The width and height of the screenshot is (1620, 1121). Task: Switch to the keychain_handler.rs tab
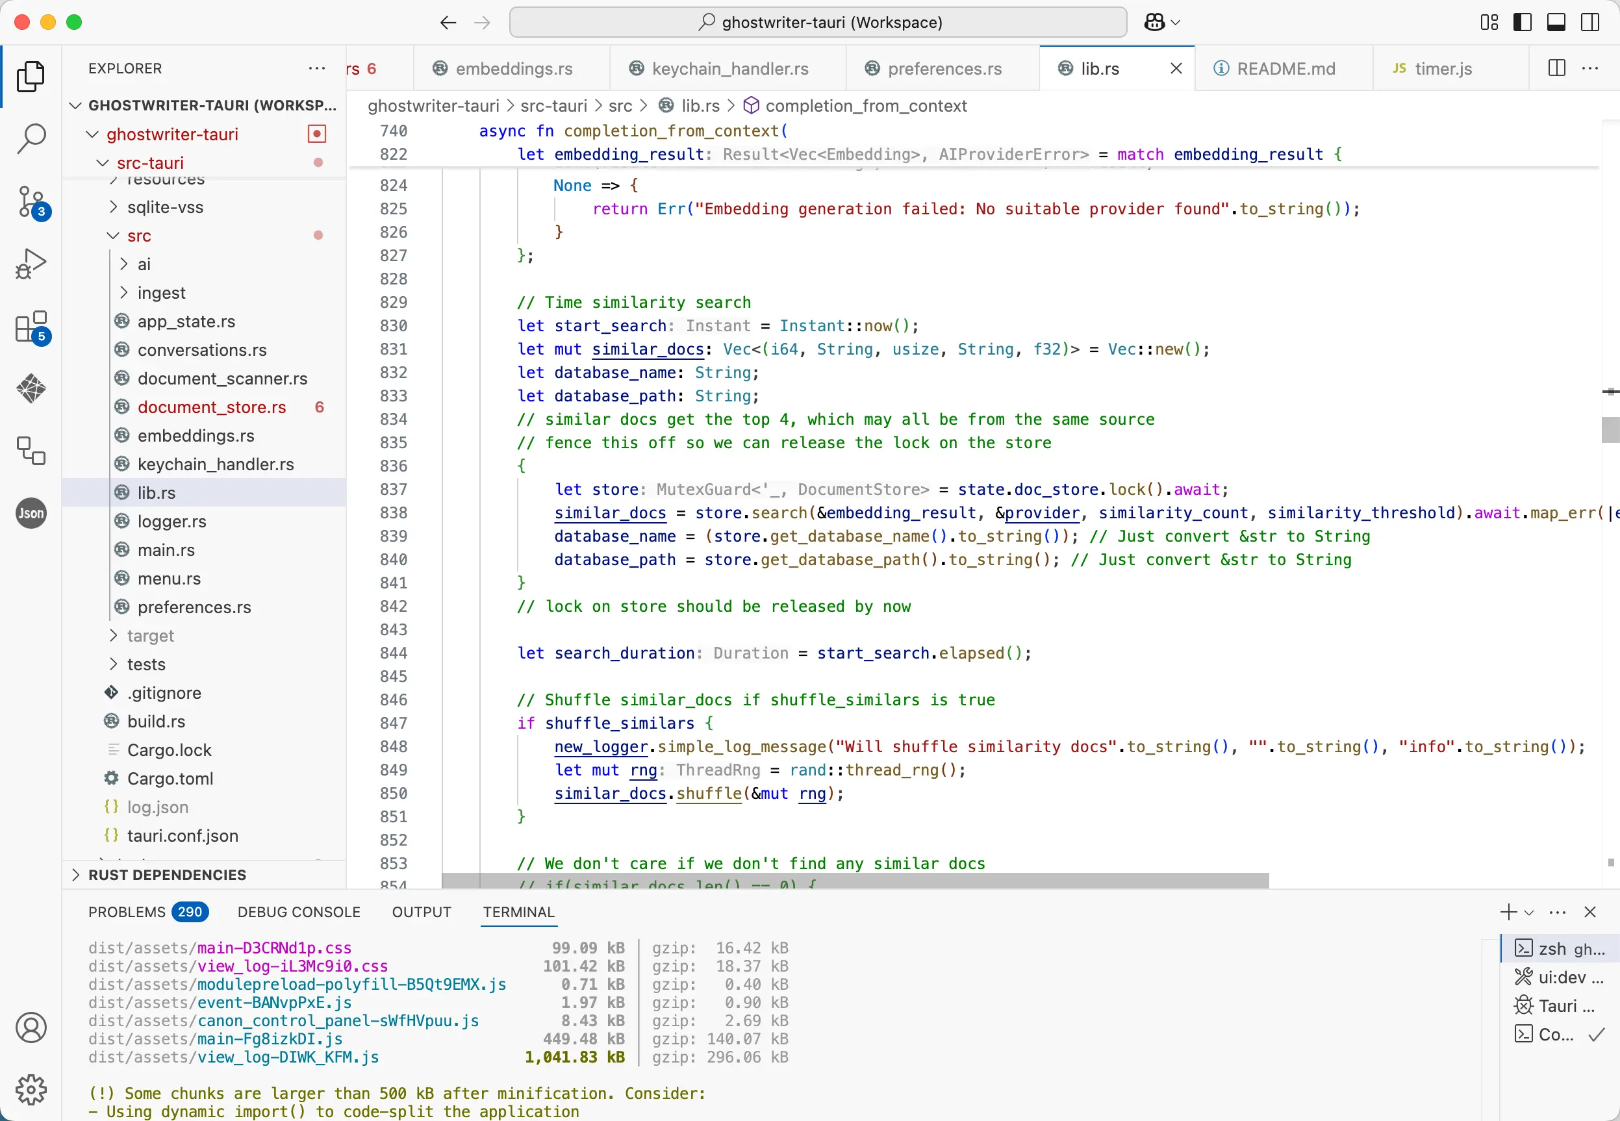(728, 68)
